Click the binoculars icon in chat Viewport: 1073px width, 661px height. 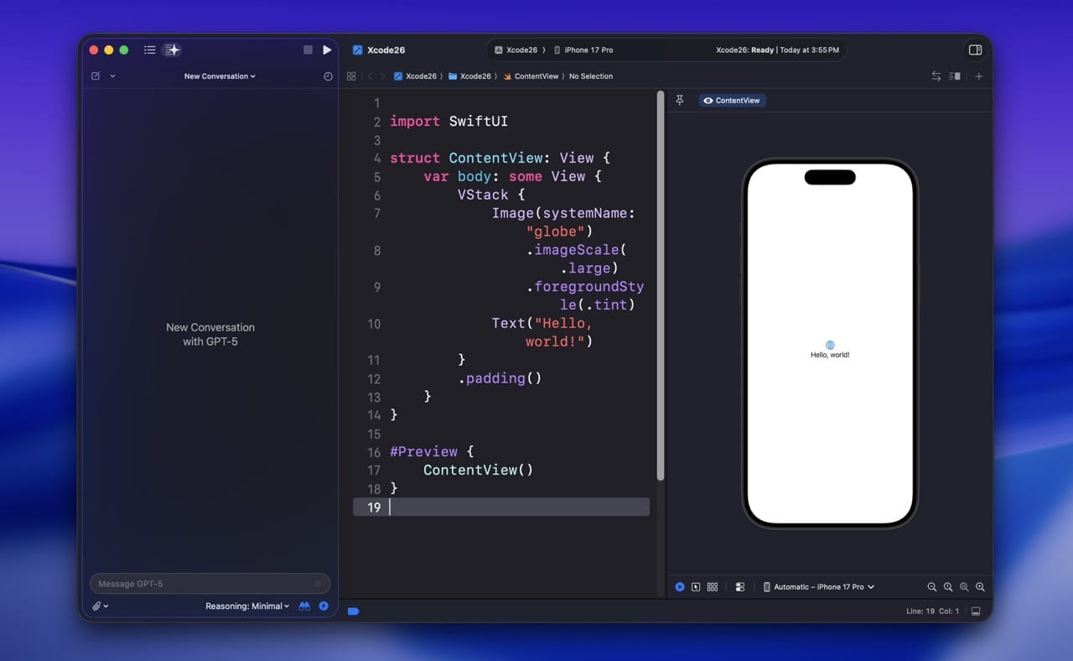click(x=304, y=606)
